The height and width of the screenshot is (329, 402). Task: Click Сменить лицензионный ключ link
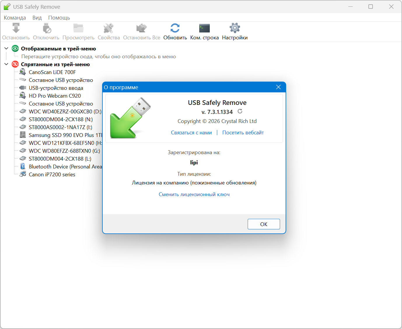pyautogui.click(x=194, y=194)
